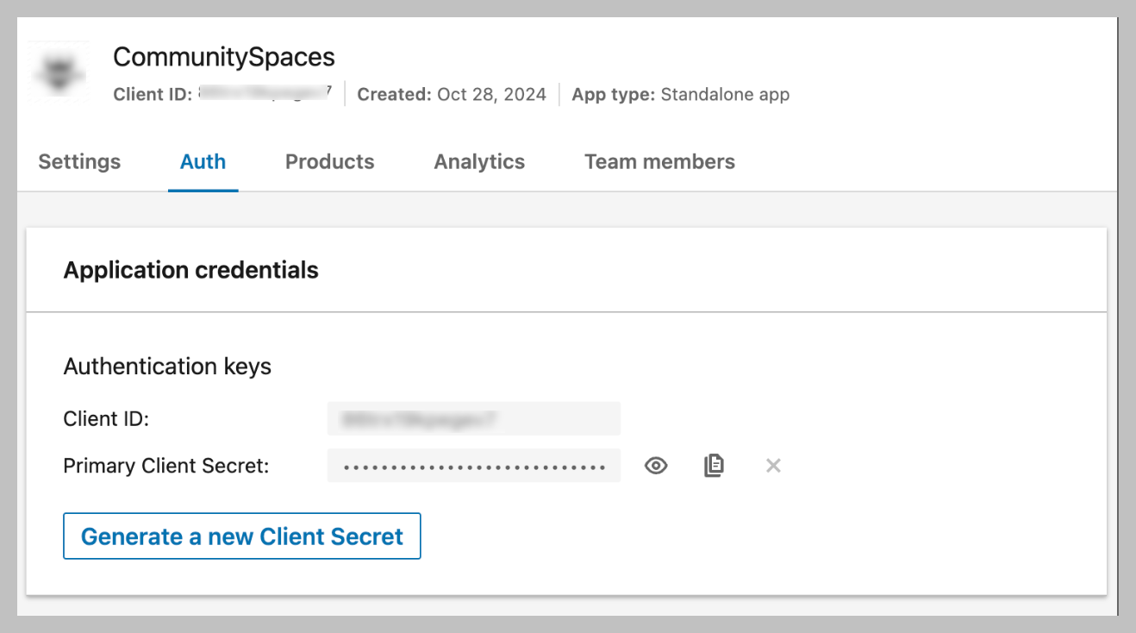Click the Created Oct 28, 2024 date
Screen dimensions: 1136x633
pyautogui.click(x=491, y=94)
